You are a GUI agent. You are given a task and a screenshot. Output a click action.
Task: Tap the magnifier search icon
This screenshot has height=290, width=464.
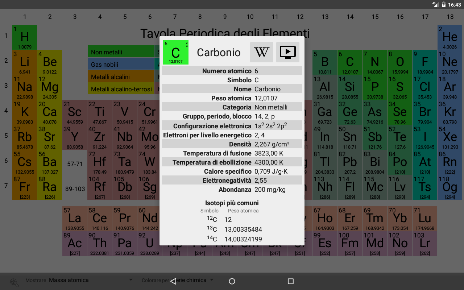(x=14, y=282)
